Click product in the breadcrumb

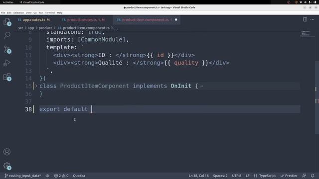[45, 28]
